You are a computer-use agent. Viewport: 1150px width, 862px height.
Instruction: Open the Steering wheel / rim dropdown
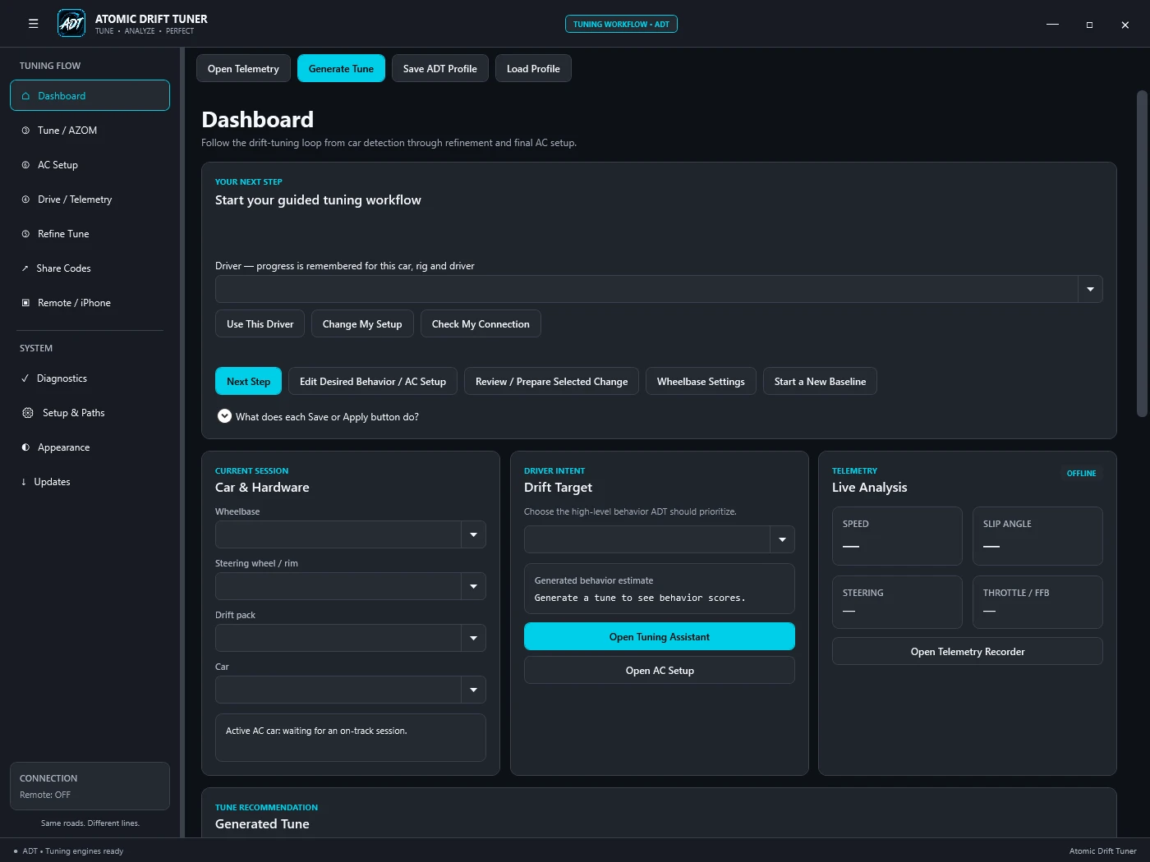pyautogui.click(x=351, y=586)
